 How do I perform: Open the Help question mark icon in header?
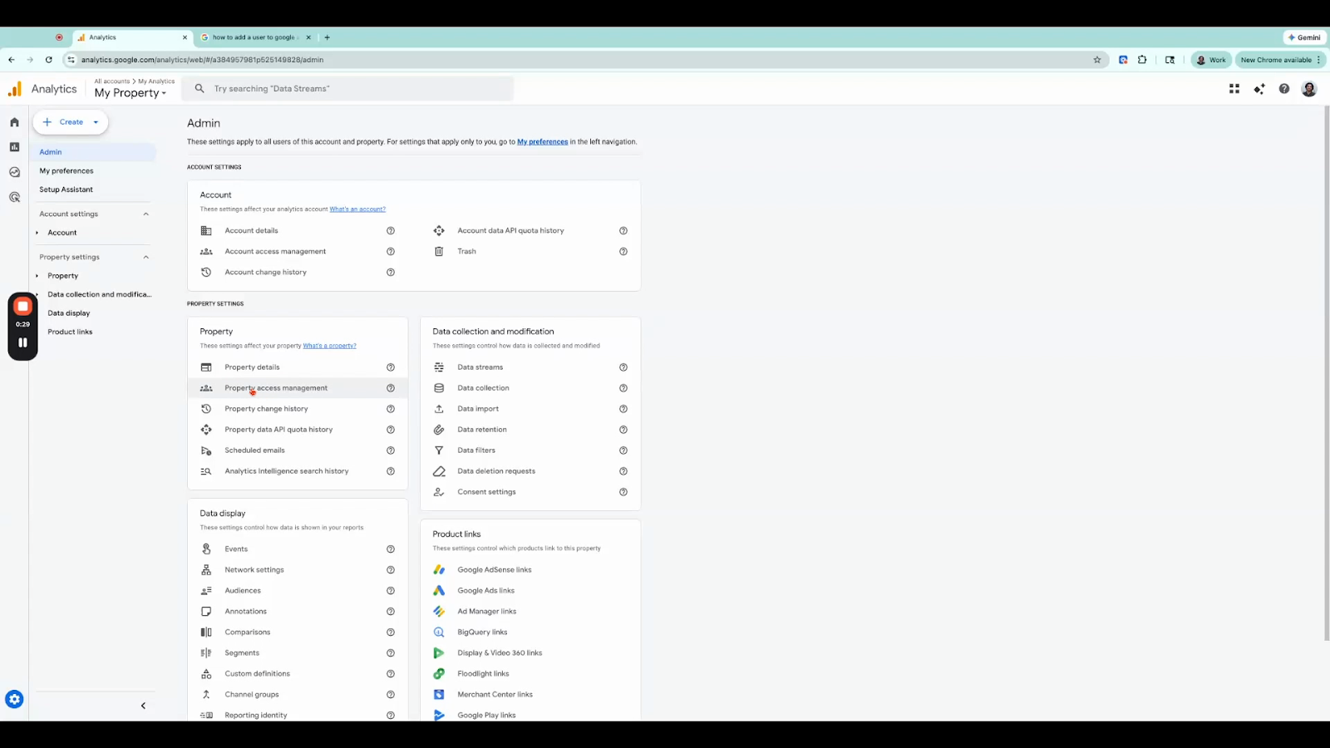tap(1284, 89)
